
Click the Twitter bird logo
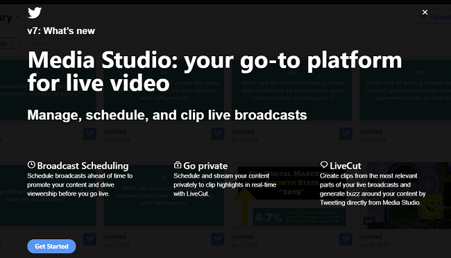(35, 13)
